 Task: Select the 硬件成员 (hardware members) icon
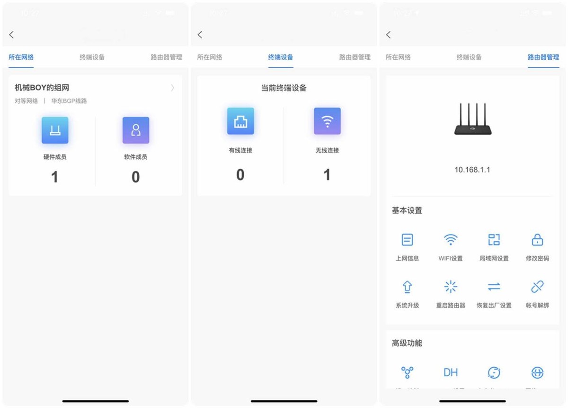pyautogui.click(x=55, y=129)
